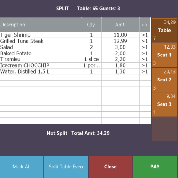Image resolution: width=178 pixels, height=178 pixels.
Task: Click the >1 arrow beside Tiramisu
Action: (x=145, y=59)
